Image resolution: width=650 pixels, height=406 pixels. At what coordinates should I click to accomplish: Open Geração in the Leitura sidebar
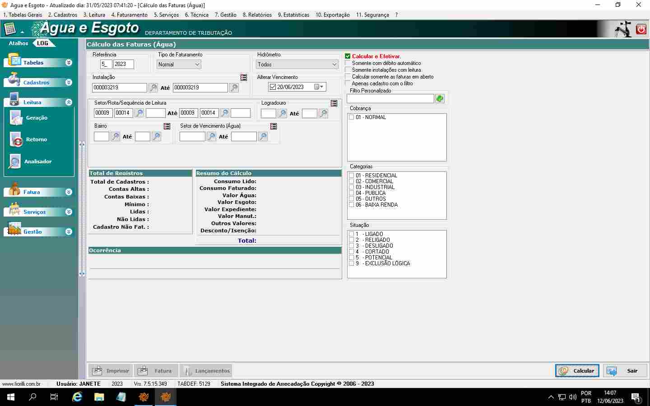tap(36, 118)
